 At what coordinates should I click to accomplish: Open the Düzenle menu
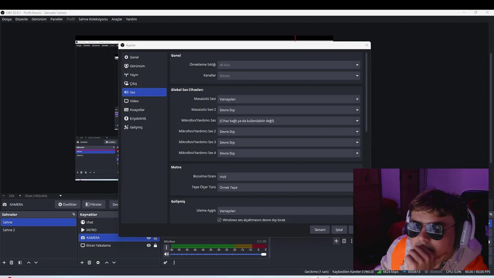22,19
